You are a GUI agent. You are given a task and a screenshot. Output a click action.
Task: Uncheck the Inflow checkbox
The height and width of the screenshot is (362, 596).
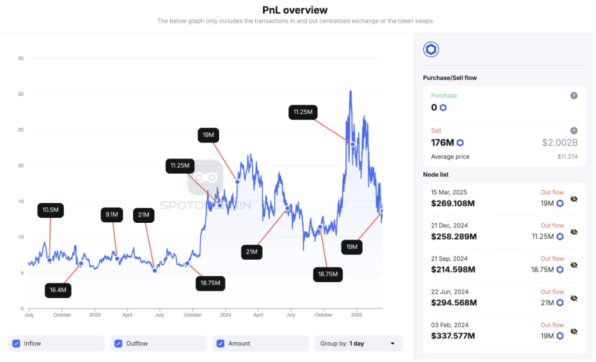point(17,343)
